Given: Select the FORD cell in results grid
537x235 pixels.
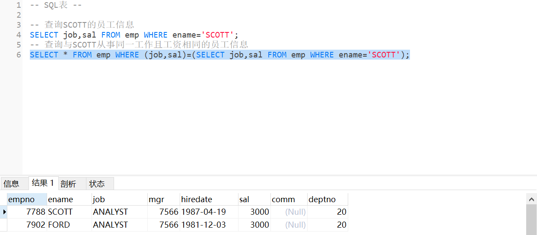Looking at the screenshot, I should pos(69,225).
